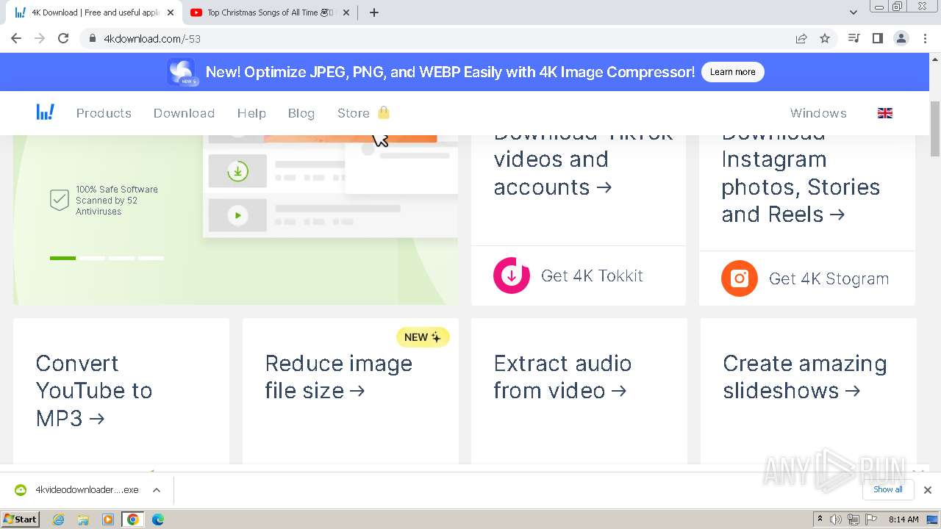Open a new browser tab
The image size is (941, 529).
click(x=374, y=12)
